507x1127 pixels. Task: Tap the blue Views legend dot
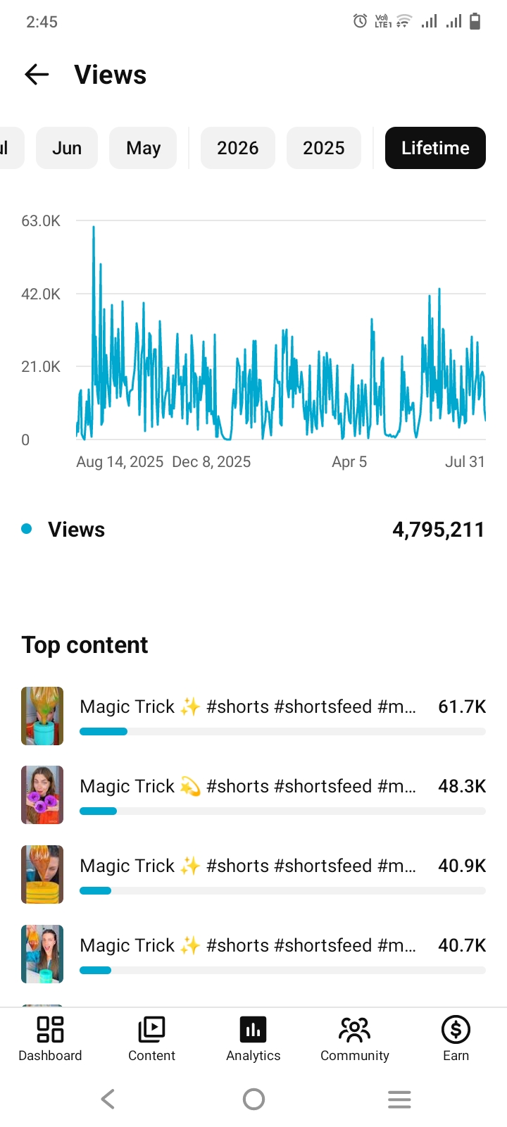click(27, 529)
